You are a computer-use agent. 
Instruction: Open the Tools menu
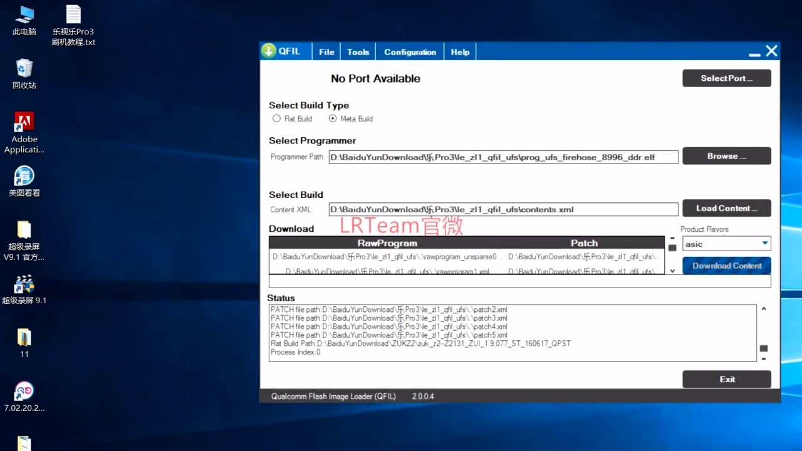click(x=358, y=52)
